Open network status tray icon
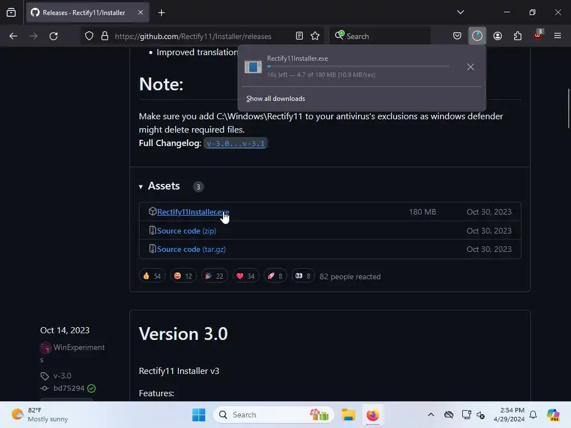 tap(466, 415)
